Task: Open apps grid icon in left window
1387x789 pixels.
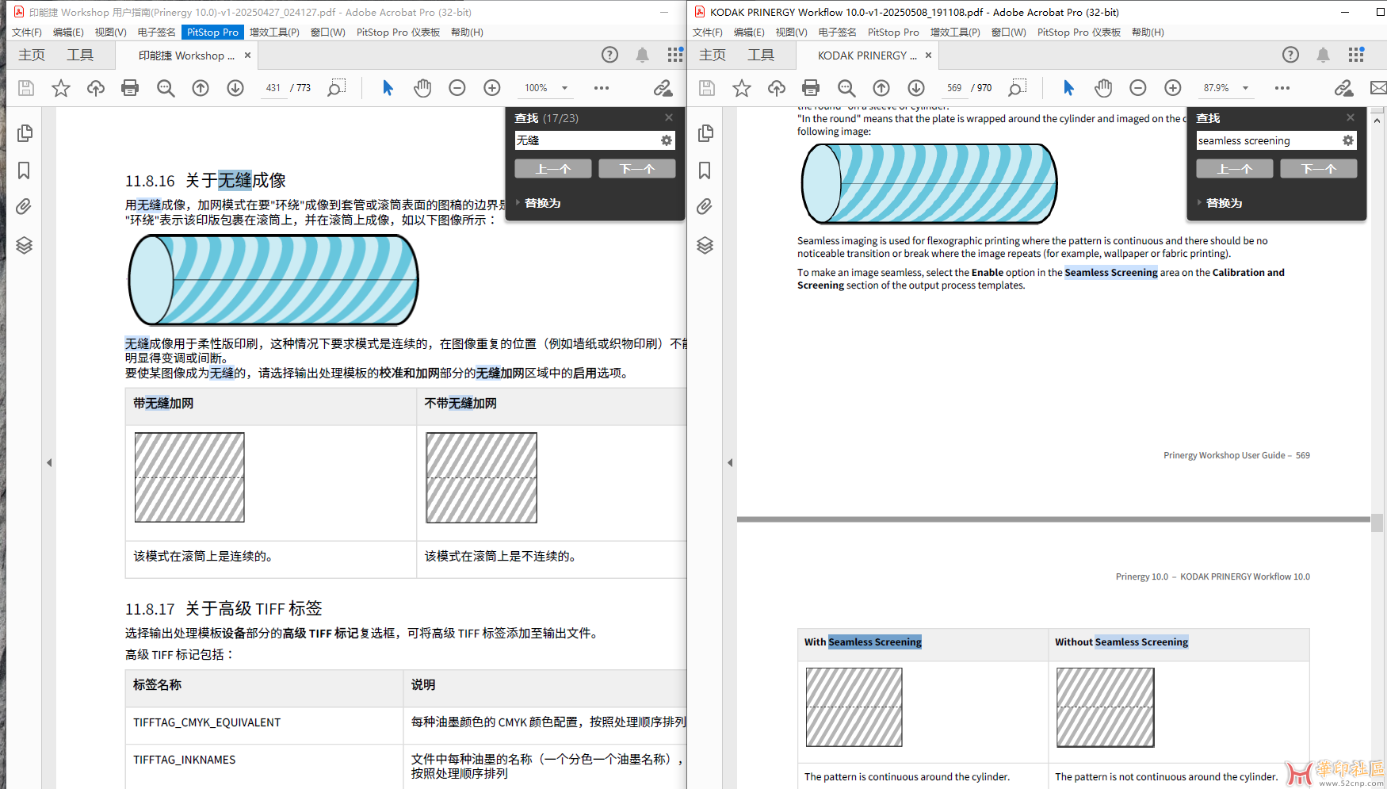Action: 675,55
